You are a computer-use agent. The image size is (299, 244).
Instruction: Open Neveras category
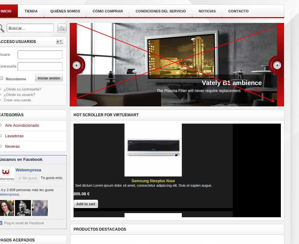tap(12, 146)
